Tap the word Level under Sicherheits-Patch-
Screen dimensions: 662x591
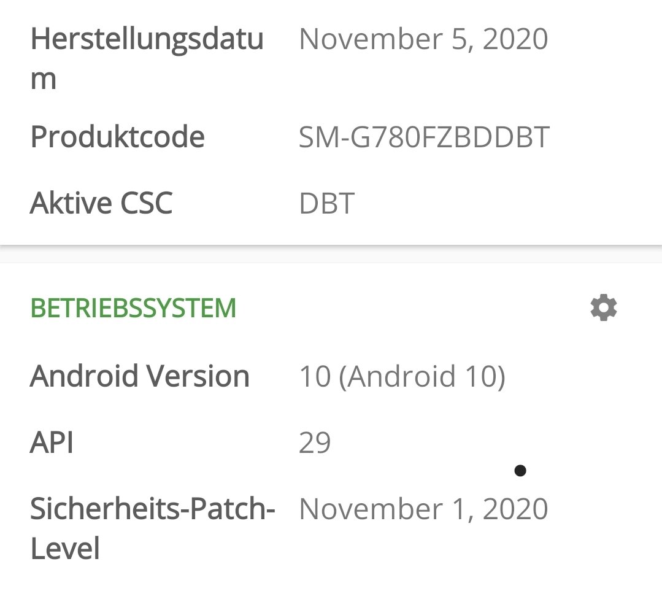tap(65, 548)
